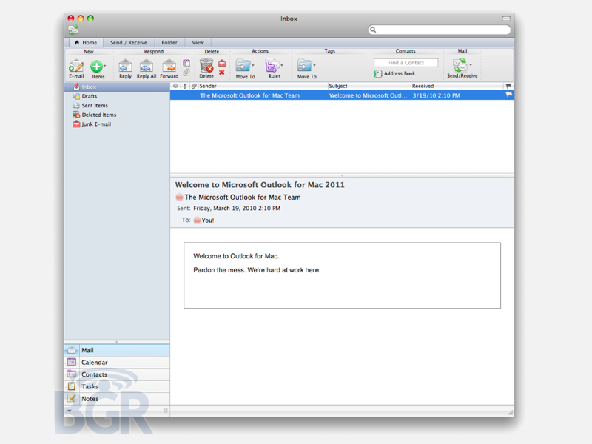This screenshot has width=592, height=444.
Task: Click the sender presence icon in the reading pane
Action: [180, 197]
